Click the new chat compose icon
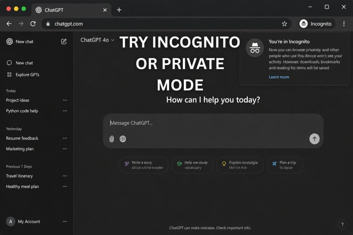353x235 pixels. pyautogui.click(x=64, y=41)
